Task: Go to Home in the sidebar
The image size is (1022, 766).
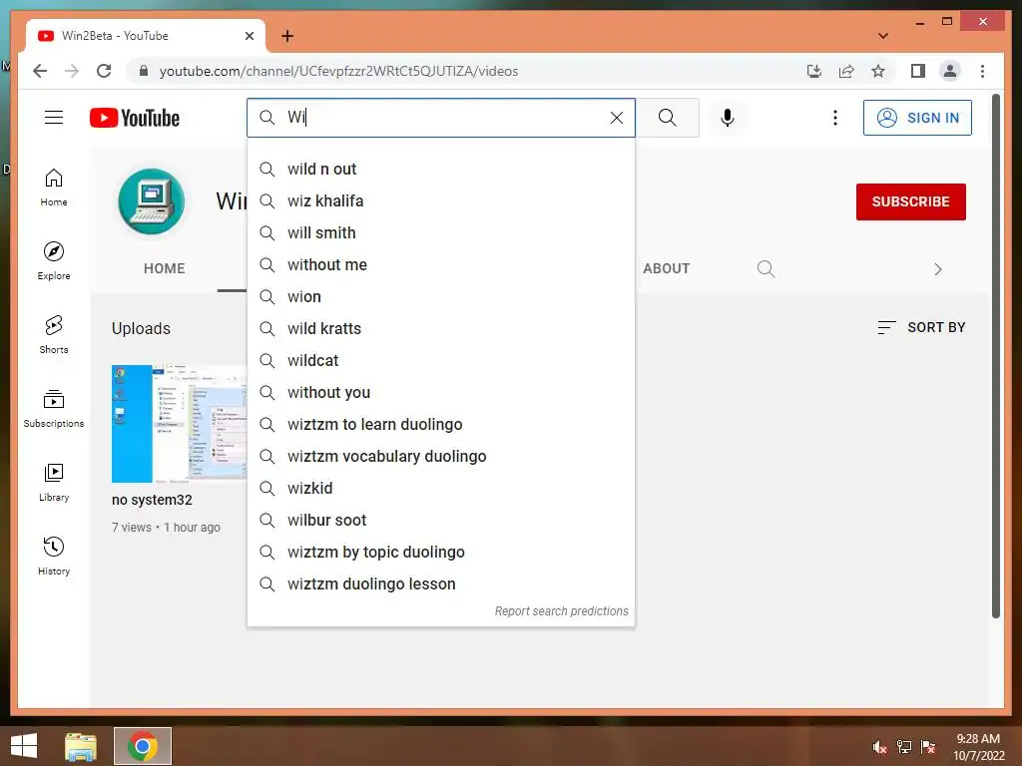Action: 54,188
